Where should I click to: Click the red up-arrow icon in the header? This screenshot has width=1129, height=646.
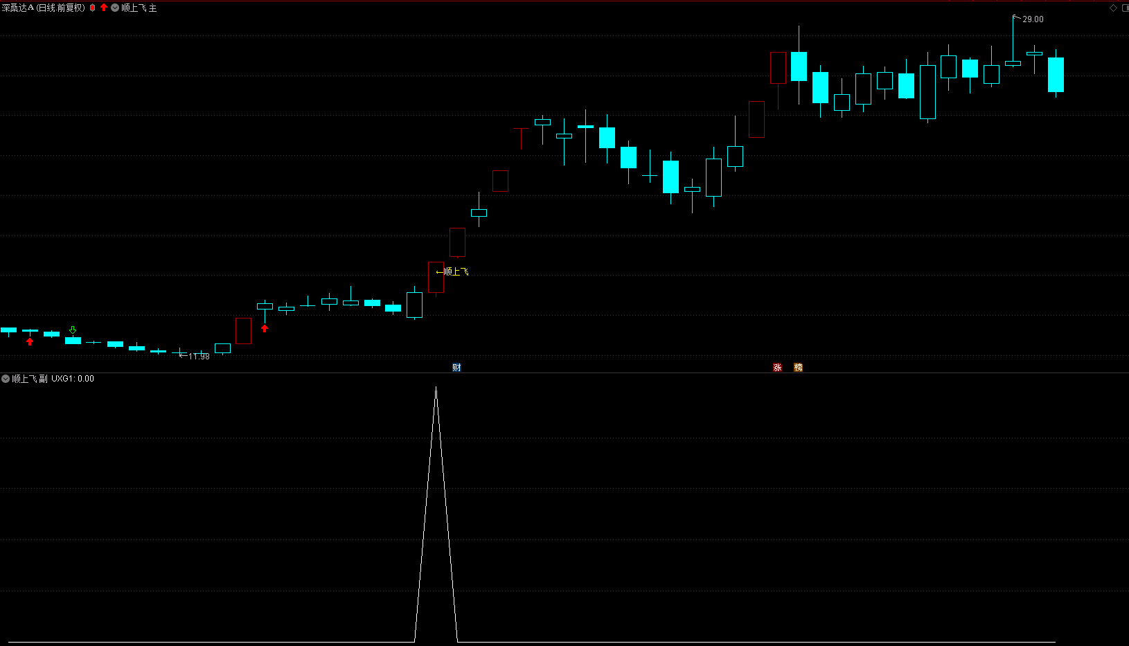pyautogui.click(x=104, y=8)
